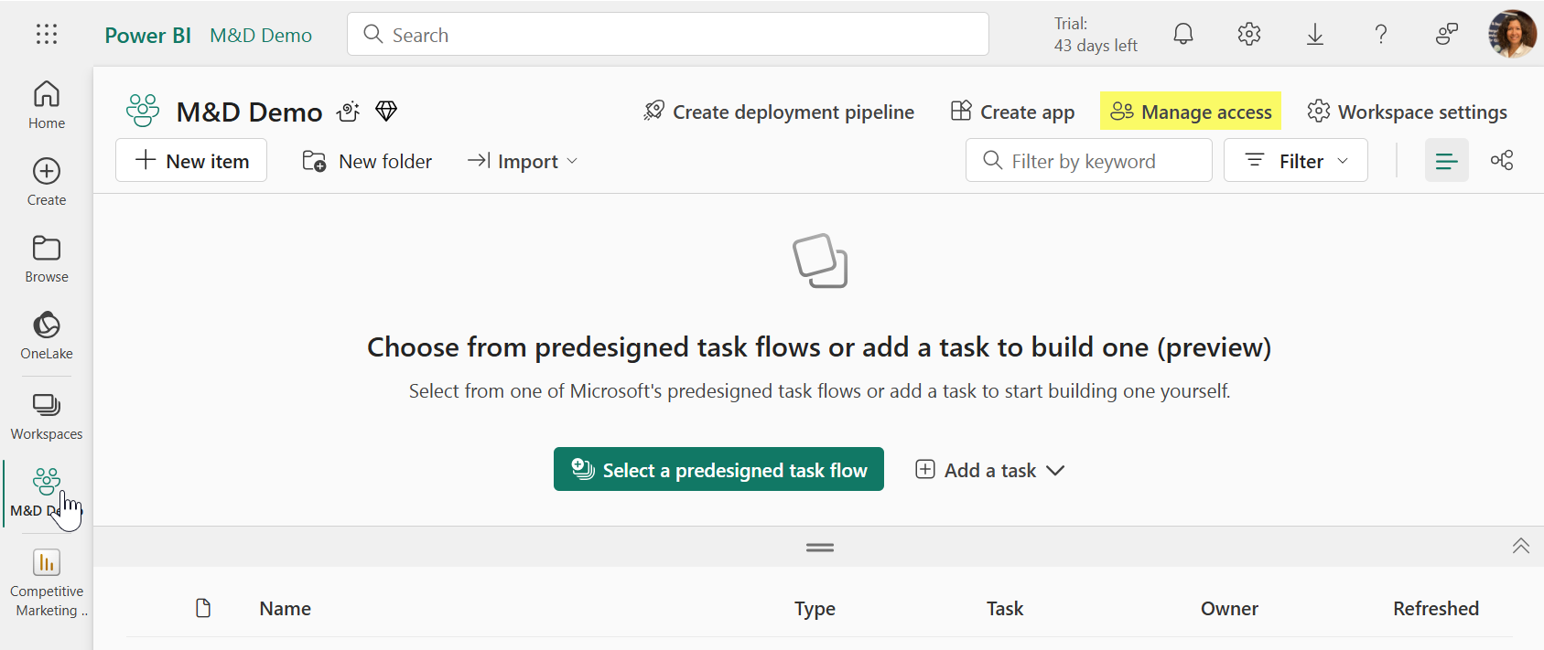Open Workspace settings
This screenshot has width=1544, height=650.
[1407, 112]
